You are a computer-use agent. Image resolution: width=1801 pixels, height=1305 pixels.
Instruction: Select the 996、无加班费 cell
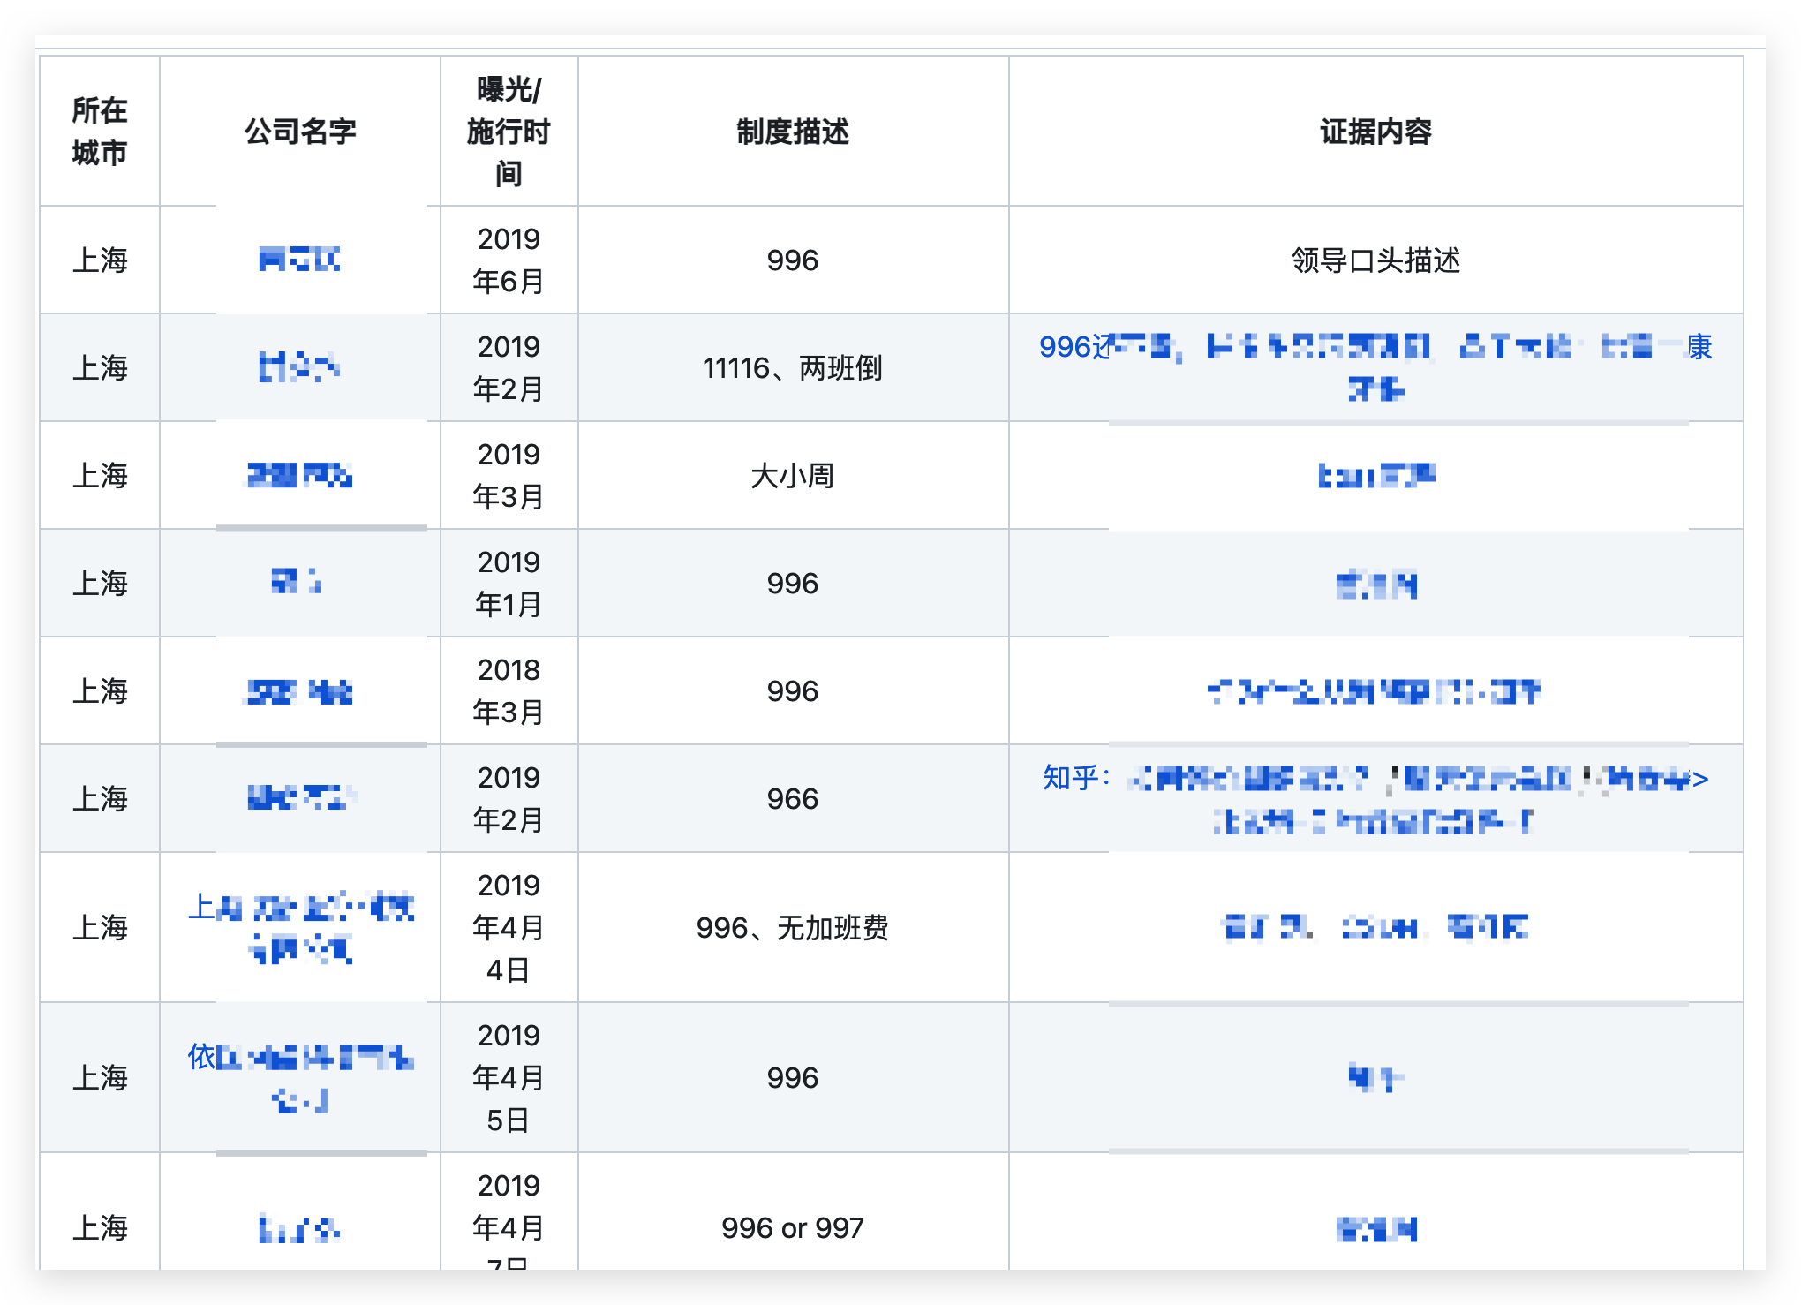point(793,927)
